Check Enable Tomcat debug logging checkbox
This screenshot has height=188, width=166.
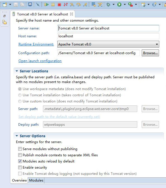coord(20,174)
